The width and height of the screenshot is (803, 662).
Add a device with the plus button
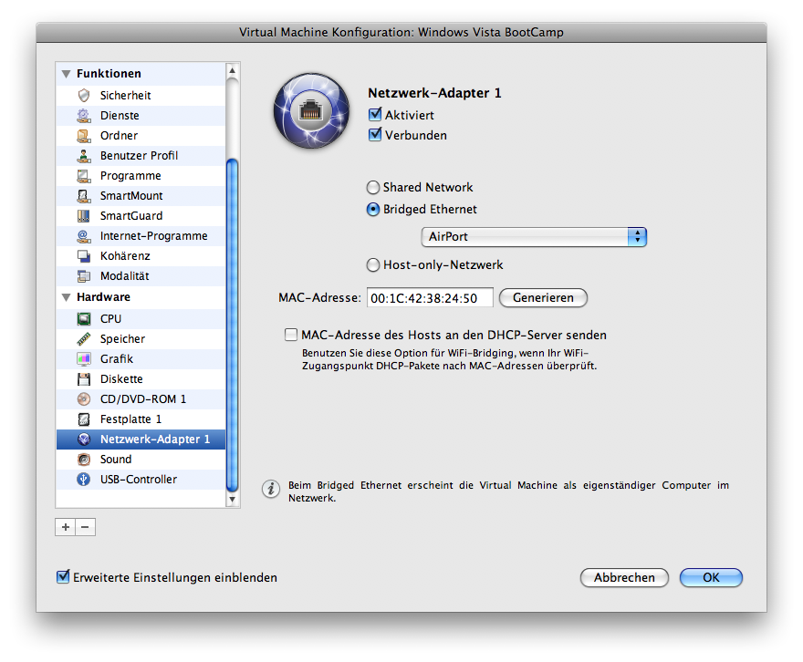[66, 527]
